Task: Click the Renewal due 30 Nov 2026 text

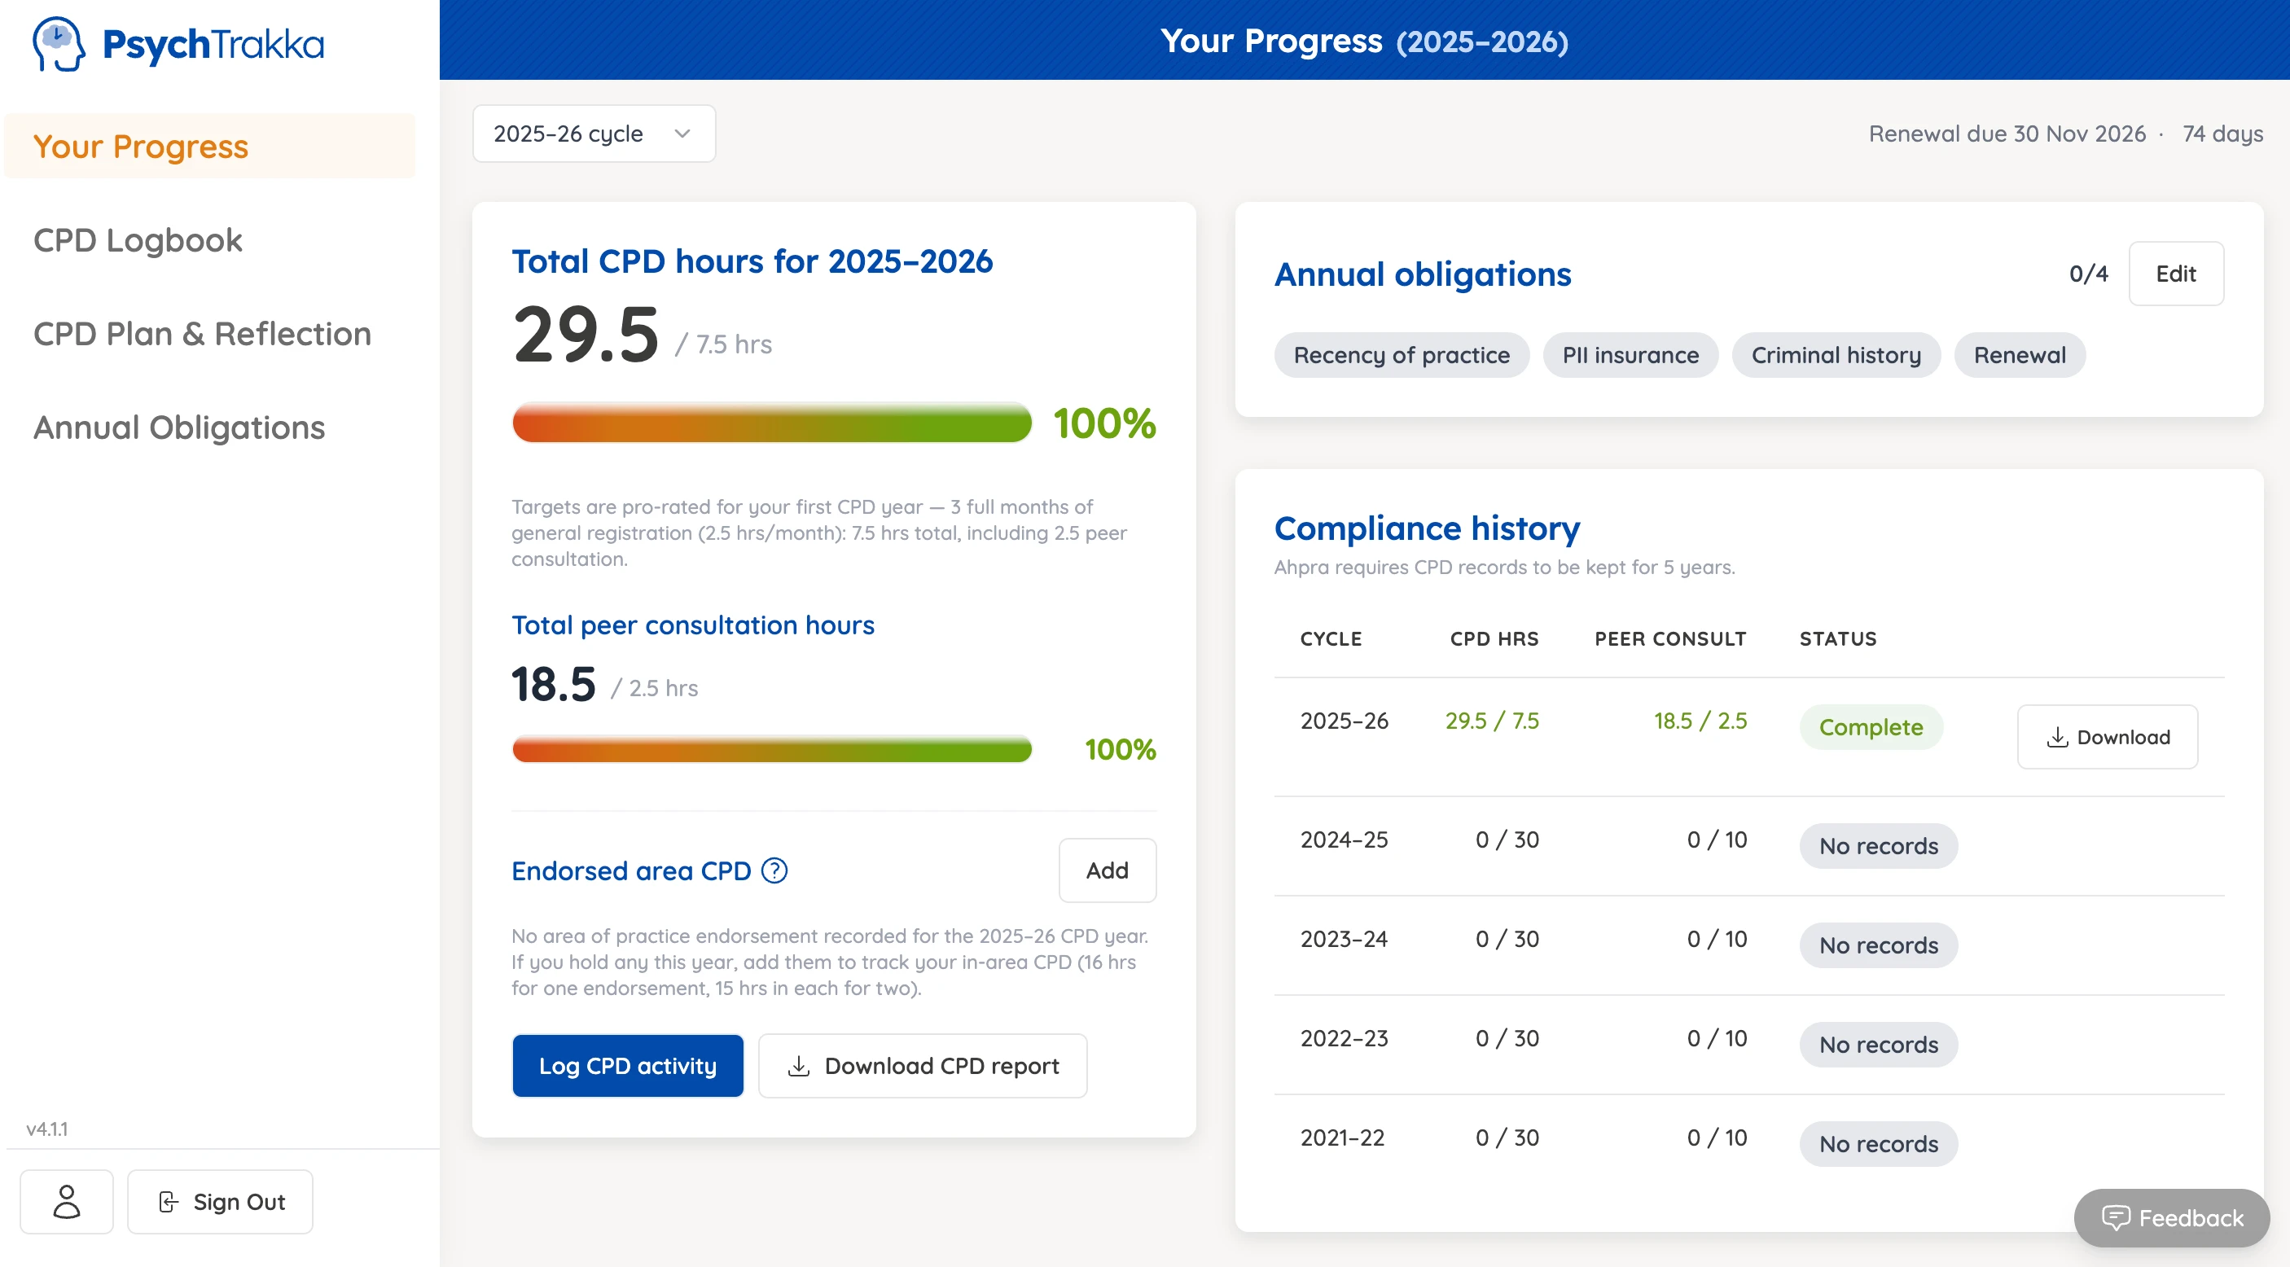Action: coord(2007,134)
